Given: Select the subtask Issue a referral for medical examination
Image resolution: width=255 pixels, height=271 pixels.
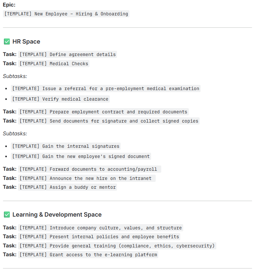Looking at the screenshot, I should [106, 88].
